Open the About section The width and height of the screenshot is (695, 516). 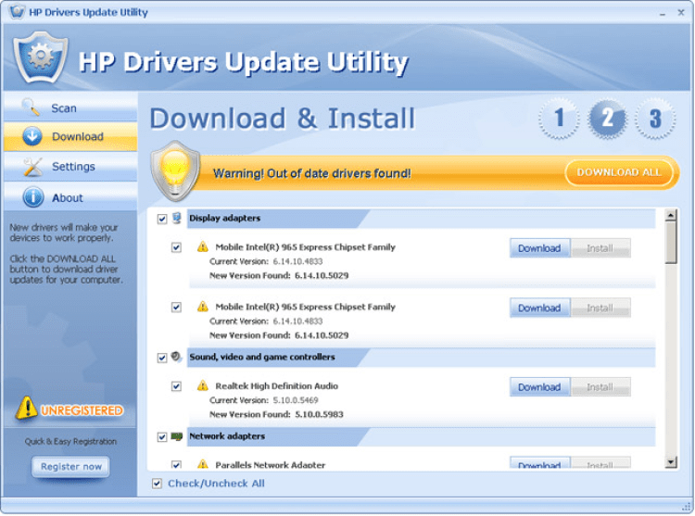point(70,197)
